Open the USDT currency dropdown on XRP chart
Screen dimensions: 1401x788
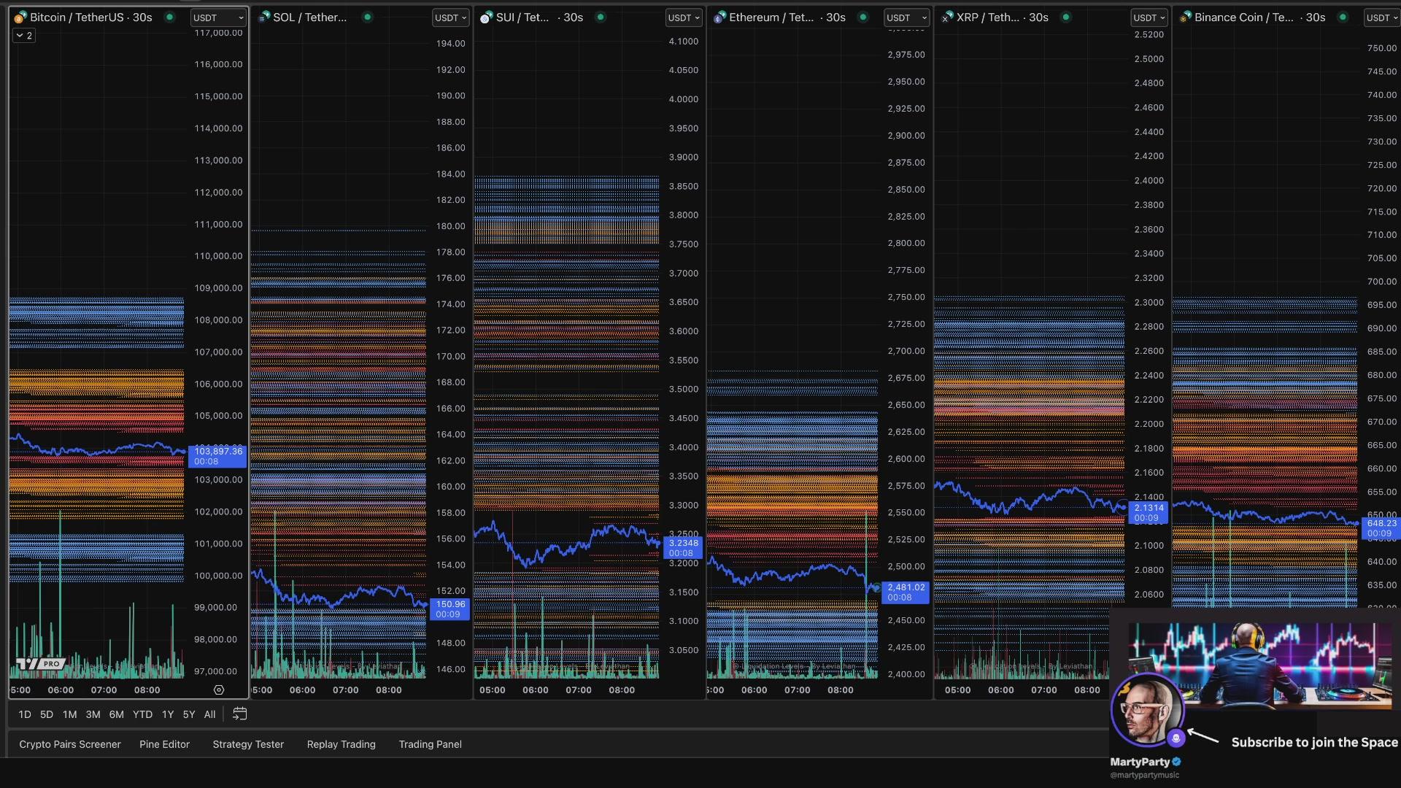point(1149,18)
